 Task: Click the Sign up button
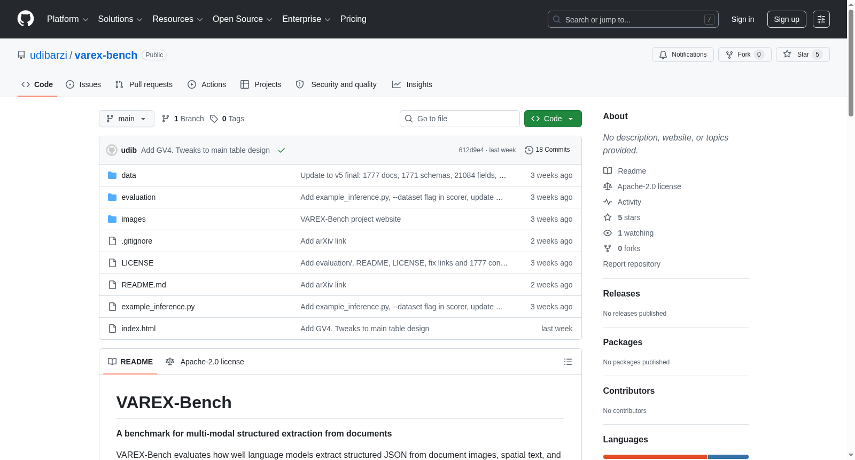tap(787, 19)
